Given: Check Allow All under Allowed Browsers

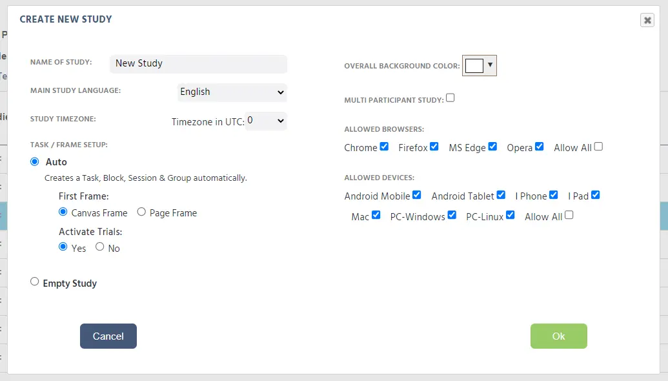Looking at the screenshot, I should coord(598,147).
